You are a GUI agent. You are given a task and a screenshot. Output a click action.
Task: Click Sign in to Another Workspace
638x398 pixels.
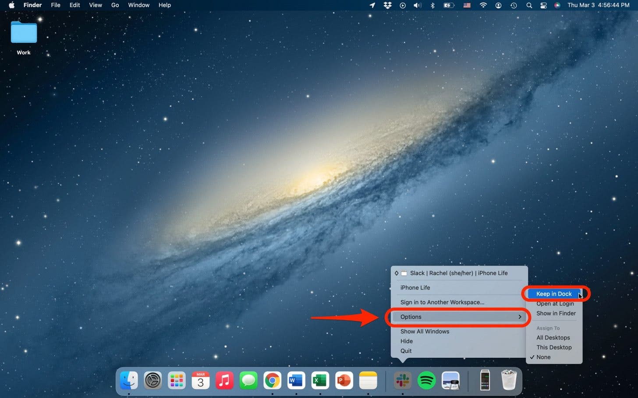pos(442,302)
